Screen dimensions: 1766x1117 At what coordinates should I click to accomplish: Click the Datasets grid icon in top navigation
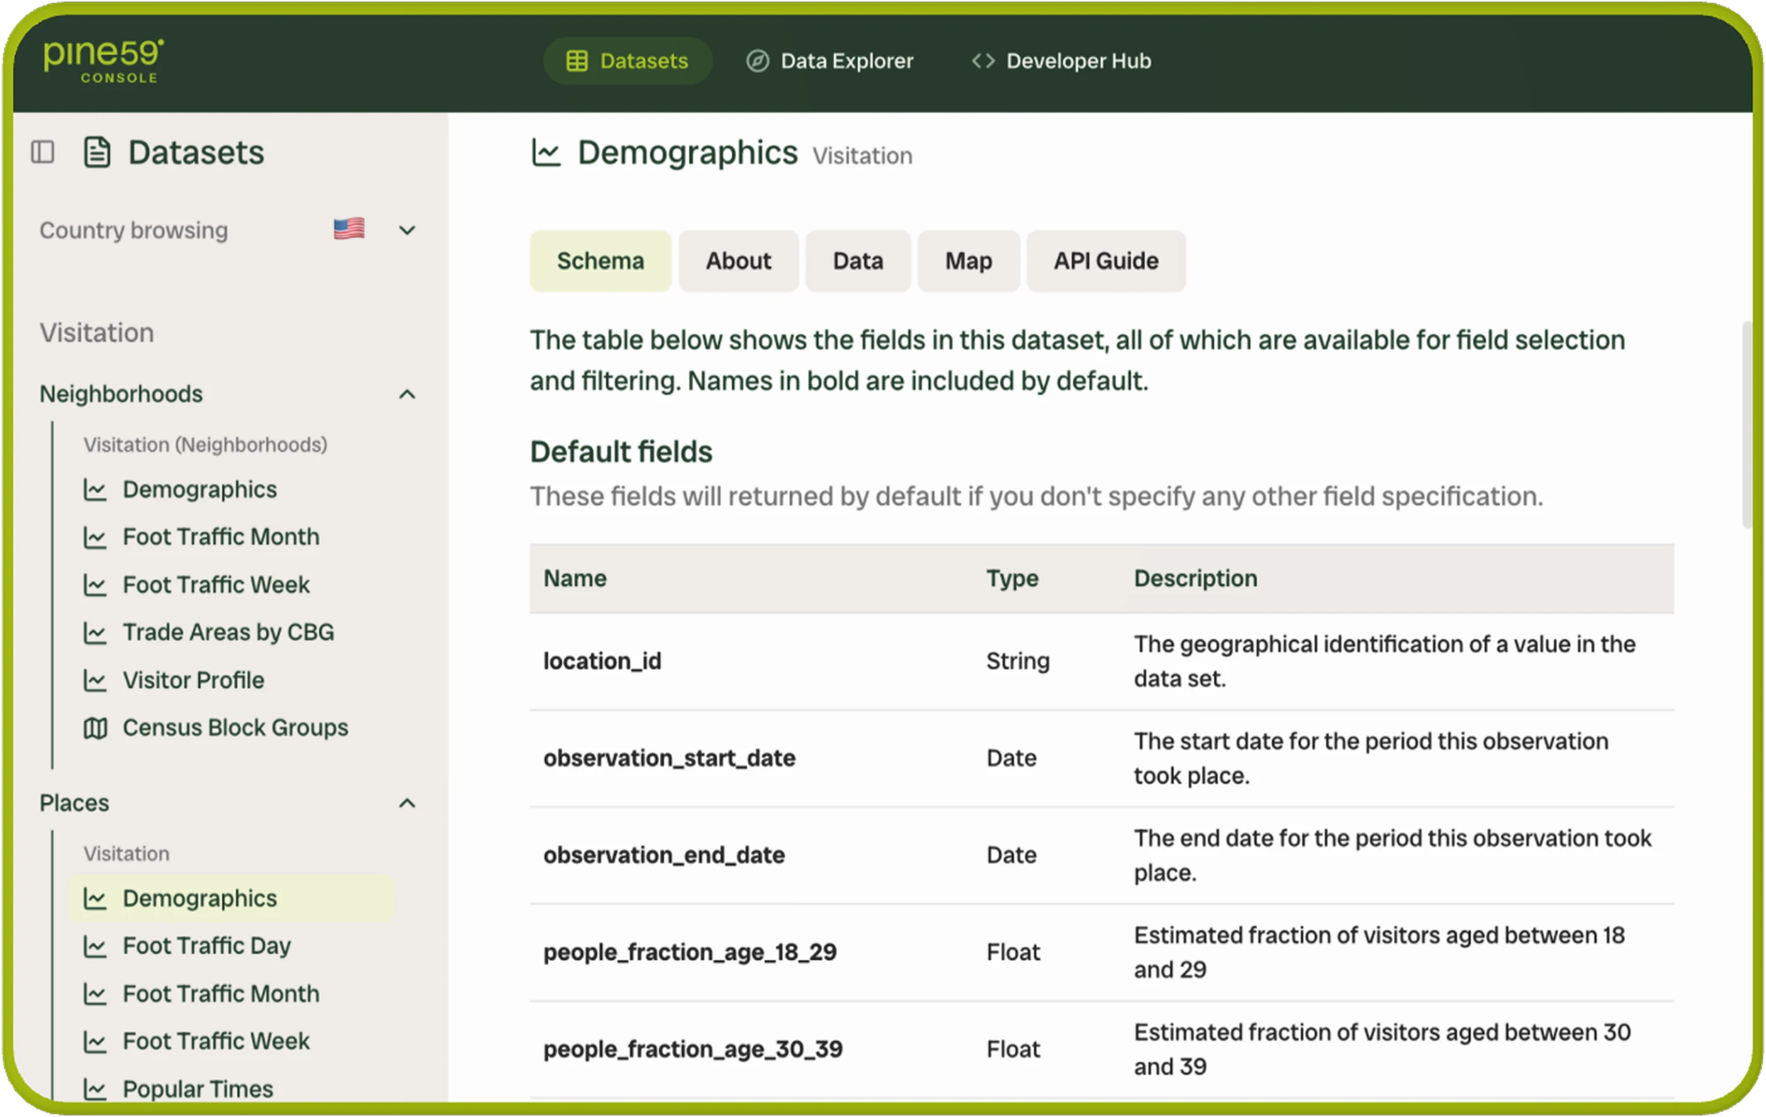577,61
